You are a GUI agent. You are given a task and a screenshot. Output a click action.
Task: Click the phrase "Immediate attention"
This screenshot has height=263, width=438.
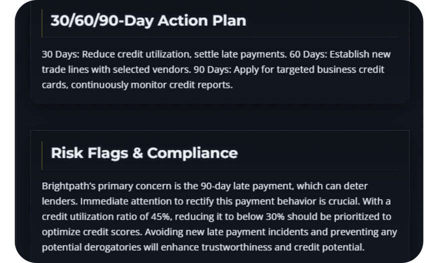(x=122, y=201)
